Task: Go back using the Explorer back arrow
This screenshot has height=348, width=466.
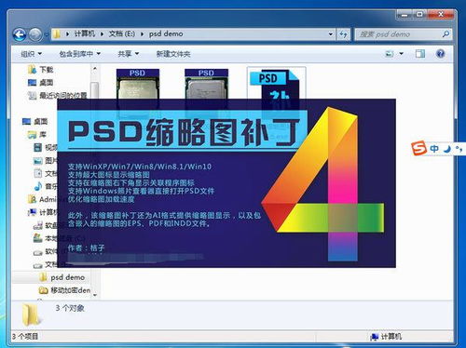Action: (20, 34)
